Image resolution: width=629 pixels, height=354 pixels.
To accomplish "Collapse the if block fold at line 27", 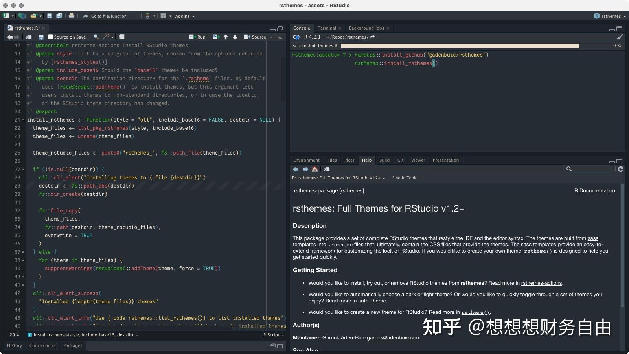I will [x=23, y=170].
